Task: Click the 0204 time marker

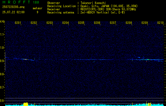Action: (x=65, y=23)
